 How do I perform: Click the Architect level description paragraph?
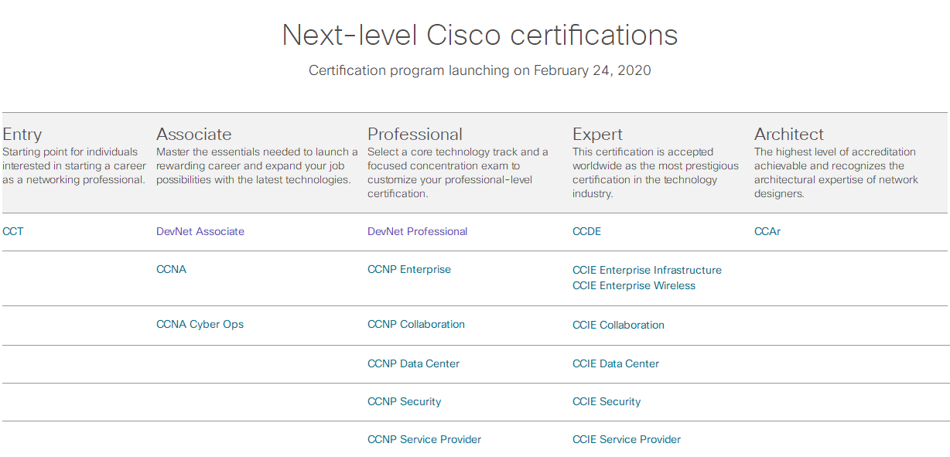click(836, 172)
